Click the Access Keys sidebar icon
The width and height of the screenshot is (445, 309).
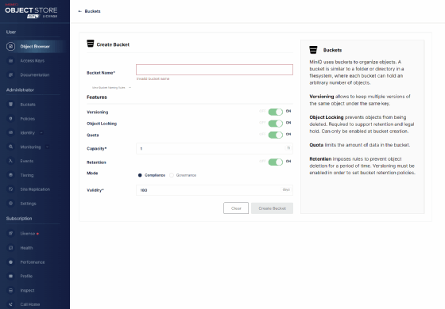click(11, 60)
